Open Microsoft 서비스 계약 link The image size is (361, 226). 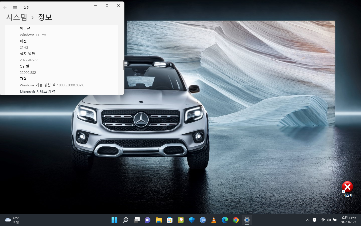pos(38,92)
